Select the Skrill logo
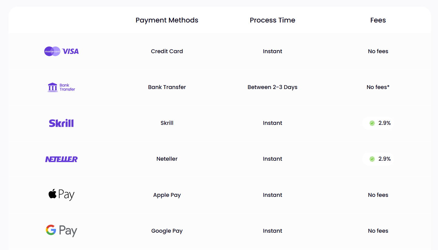This screenshot has height=250, width=438. [x=61, y=123]
